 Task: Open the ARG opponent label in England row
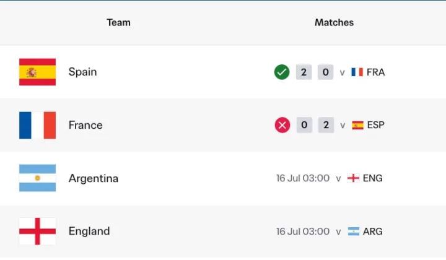[373, 232]
